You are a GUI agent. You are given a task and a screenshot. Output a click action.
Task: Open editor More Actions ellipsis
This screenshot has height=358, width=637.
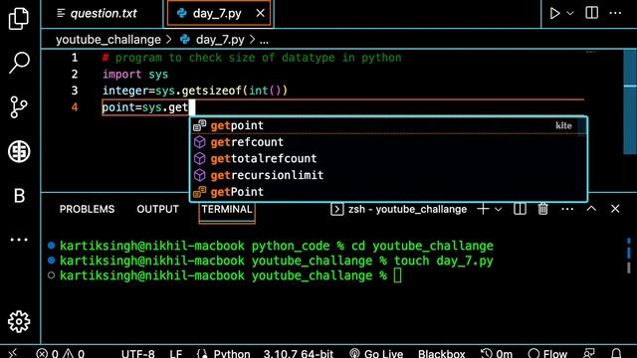point(615,13)
